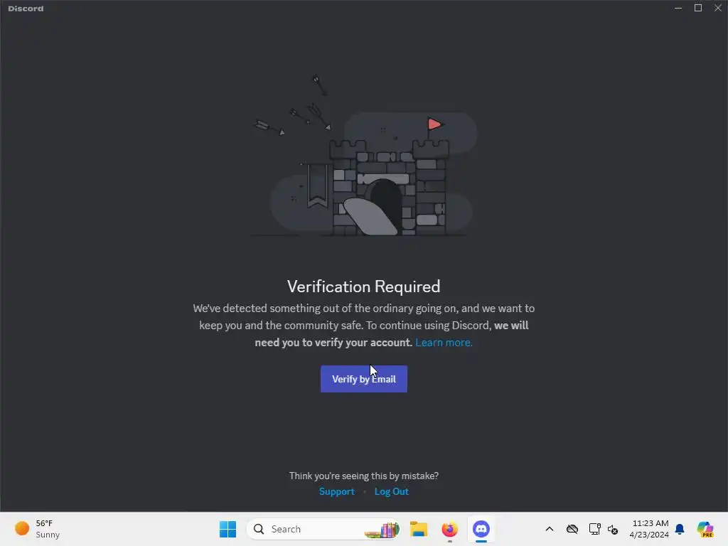728x546 pixels.
Task: Click the muted volume tray icon
Action: click(x=613, y=529)
